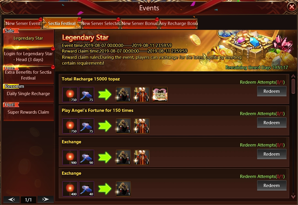Redeem the Angel's Fortune 150 times reward
This screenshot has height=205, width=298.
pos(272,123)
